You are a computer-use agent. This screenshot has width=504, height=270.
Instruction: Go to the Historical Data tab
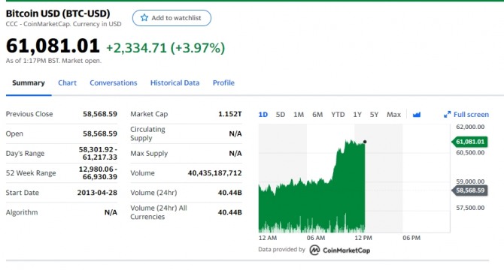175,82
